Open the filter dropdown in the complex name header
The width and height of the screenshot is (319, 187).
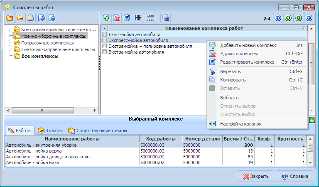click(304, 28)
